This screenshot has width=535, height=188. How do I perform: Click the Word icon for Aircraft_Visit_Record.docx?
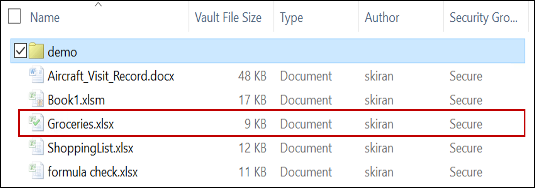pos(36,75)
